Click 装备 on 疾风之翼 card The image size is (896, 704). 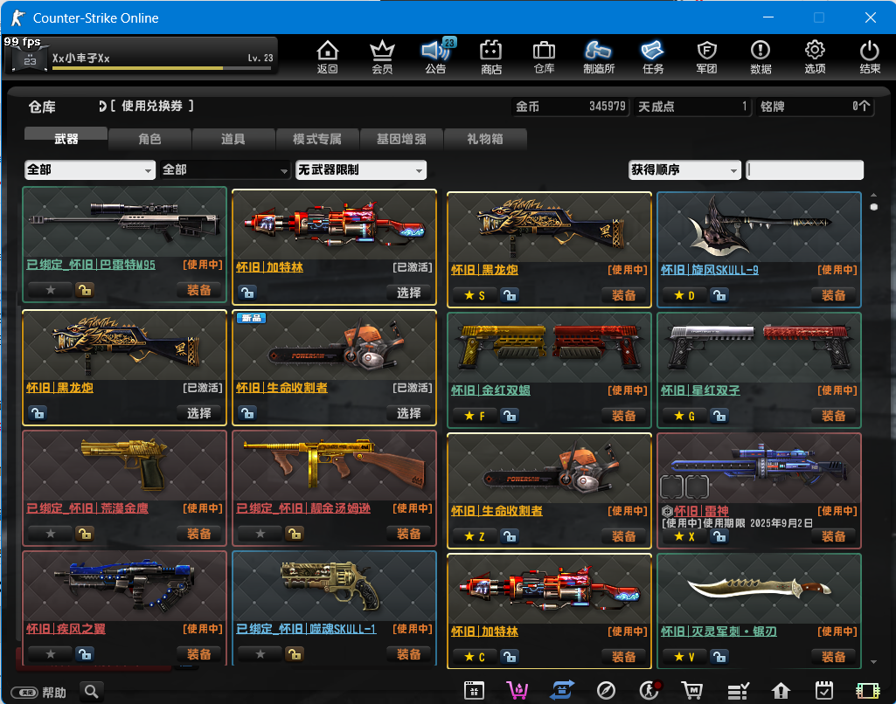pyautogui.click(x=198, y=653)
